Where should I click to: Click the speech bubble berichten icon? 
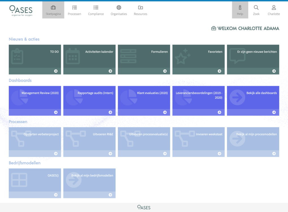[x=237, y=56]
